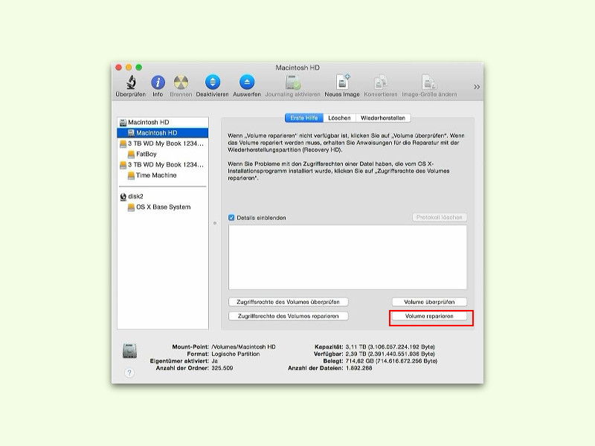
Task: Select the first 3 TB WD My Book disk
Action: [x=163, y=143]
